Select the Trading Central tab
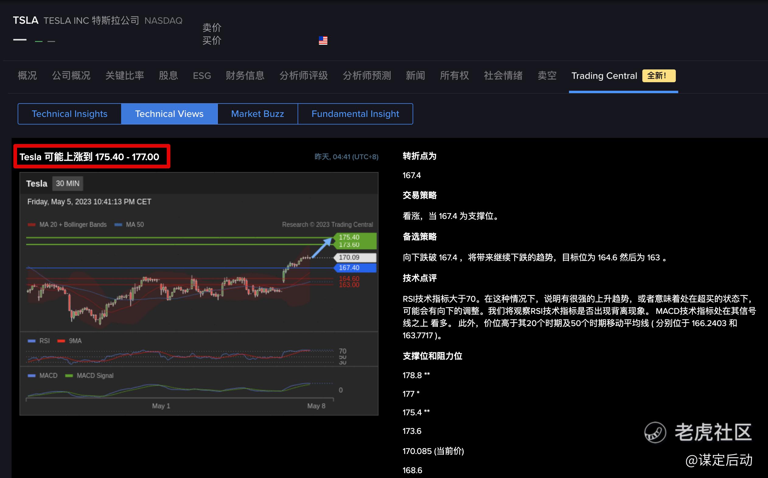The image size is (768, 478). point(604,76)
